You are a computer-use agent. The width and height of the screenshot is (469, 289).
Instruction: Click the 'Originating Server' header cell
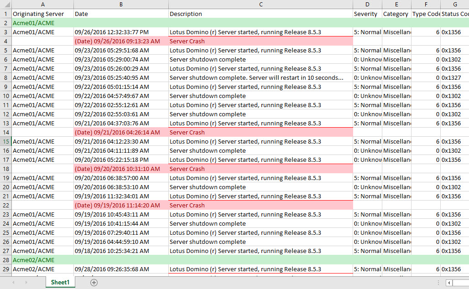43,14
